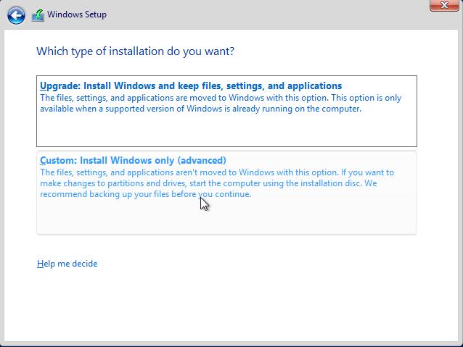Click the Windows Setup title icon
Screen dimensions: 463x347
click(x=38, y=15)
